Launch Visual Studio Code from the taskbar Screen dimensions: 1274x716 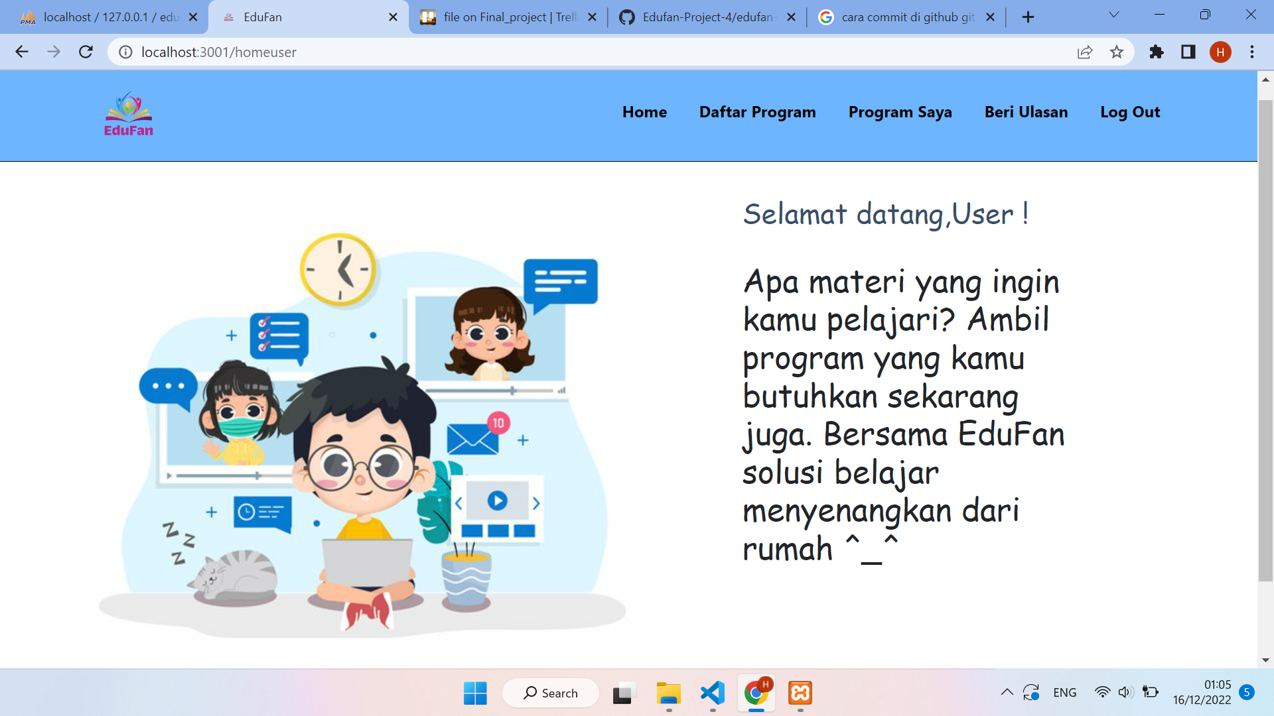click(x=712, y=694)
